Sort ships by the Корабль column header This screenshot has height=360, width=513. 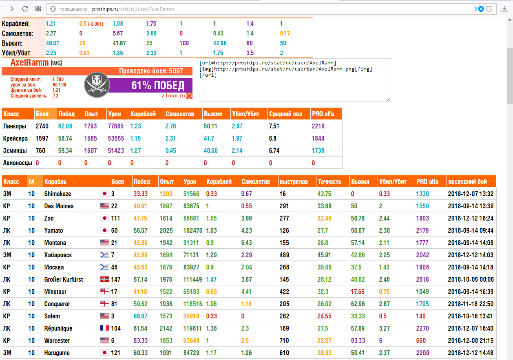(76, 181)
